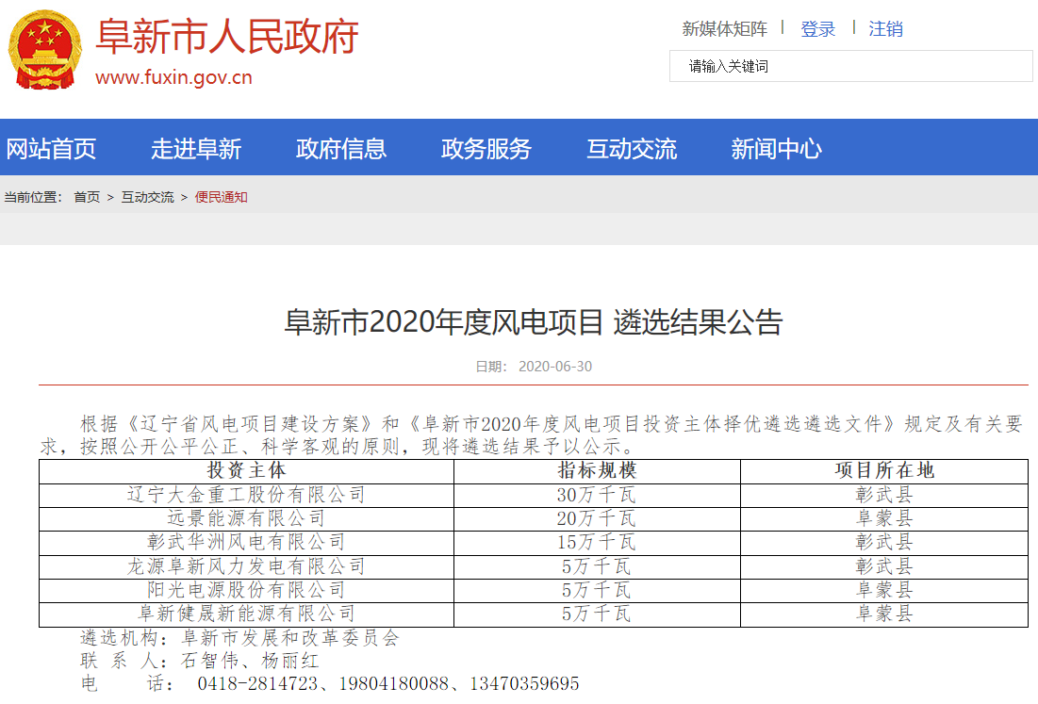This screenshot has height=704, width=1038.
Task: Click the national emblem logo
Action: 45,50
